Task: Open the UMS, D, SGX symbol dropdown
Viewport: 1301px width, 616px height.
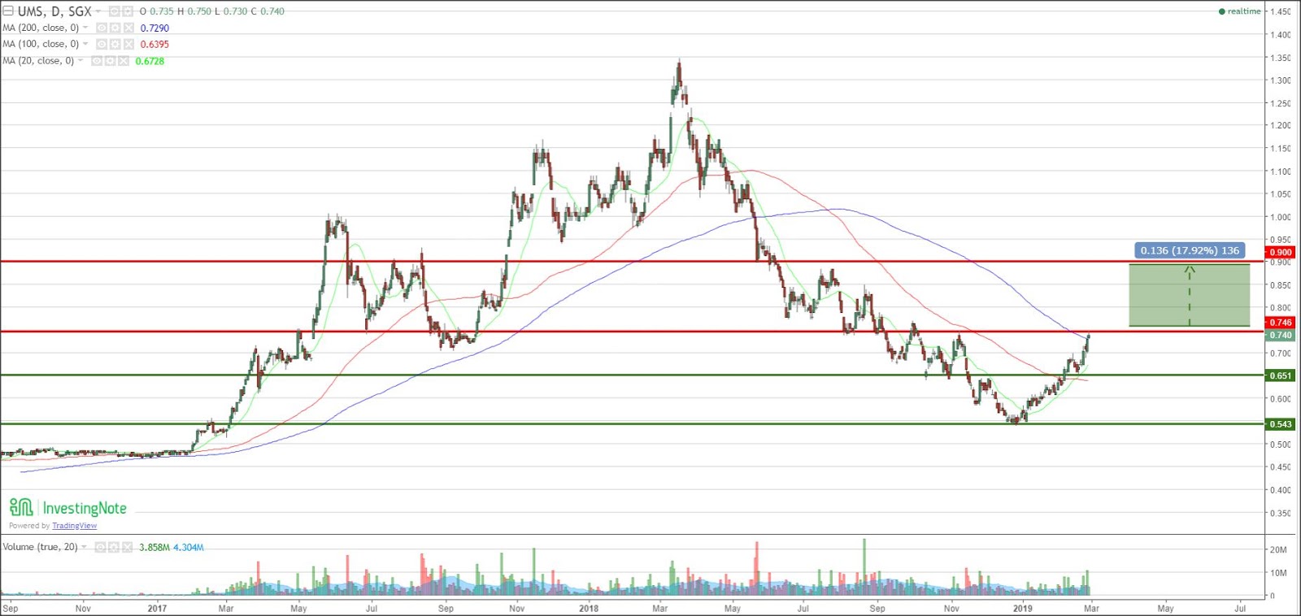Action: (98, 11)
